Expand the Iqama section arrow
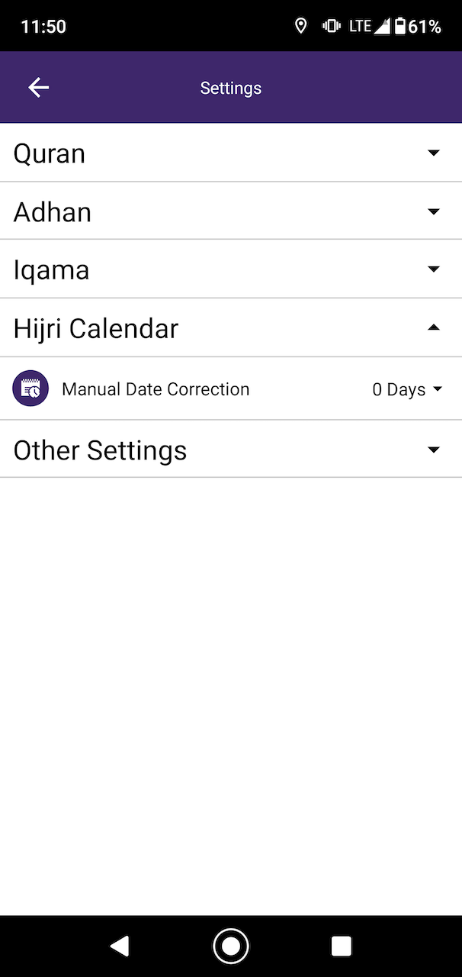 coord(434,269)
